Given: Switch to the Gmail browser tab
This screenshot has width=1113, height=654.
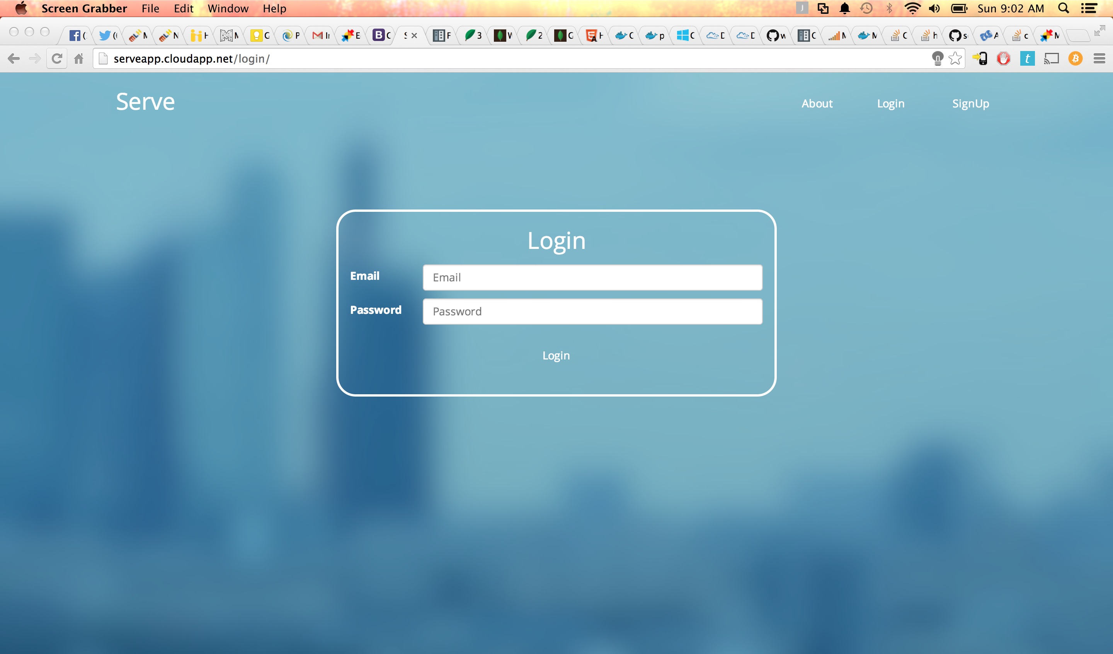Looking at the screenshot, I should point(321,35).
